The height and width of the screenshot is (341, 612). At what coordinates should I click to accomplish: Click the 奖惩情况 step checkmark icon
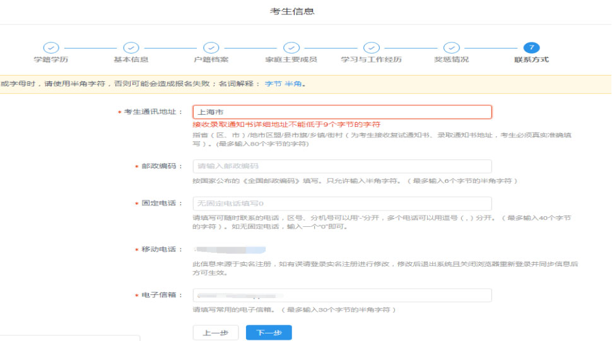click(x=451, y=48)
